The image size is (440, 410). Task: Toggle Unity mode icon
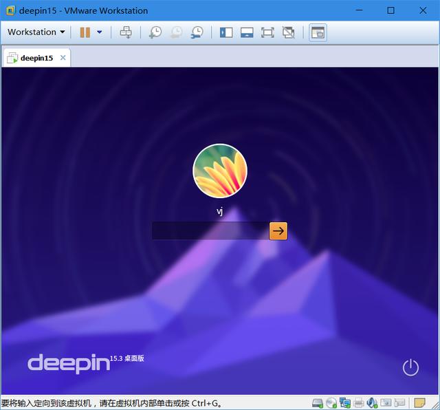point(289,32)
